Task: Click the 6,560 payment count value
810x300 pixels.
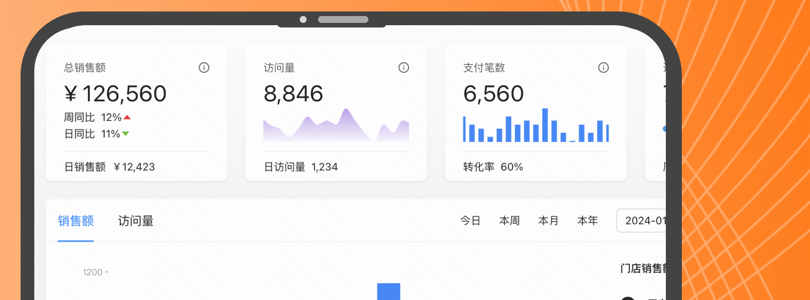Action: pyautogui.click(x=493, y=94)
